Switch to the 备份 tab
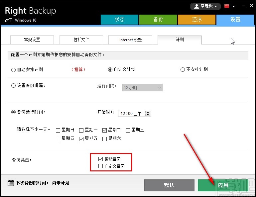Screen dimensions: 256x197 (158, 20)
